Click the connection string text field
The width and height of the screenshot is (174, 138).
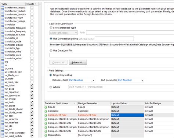pos(112,45)
